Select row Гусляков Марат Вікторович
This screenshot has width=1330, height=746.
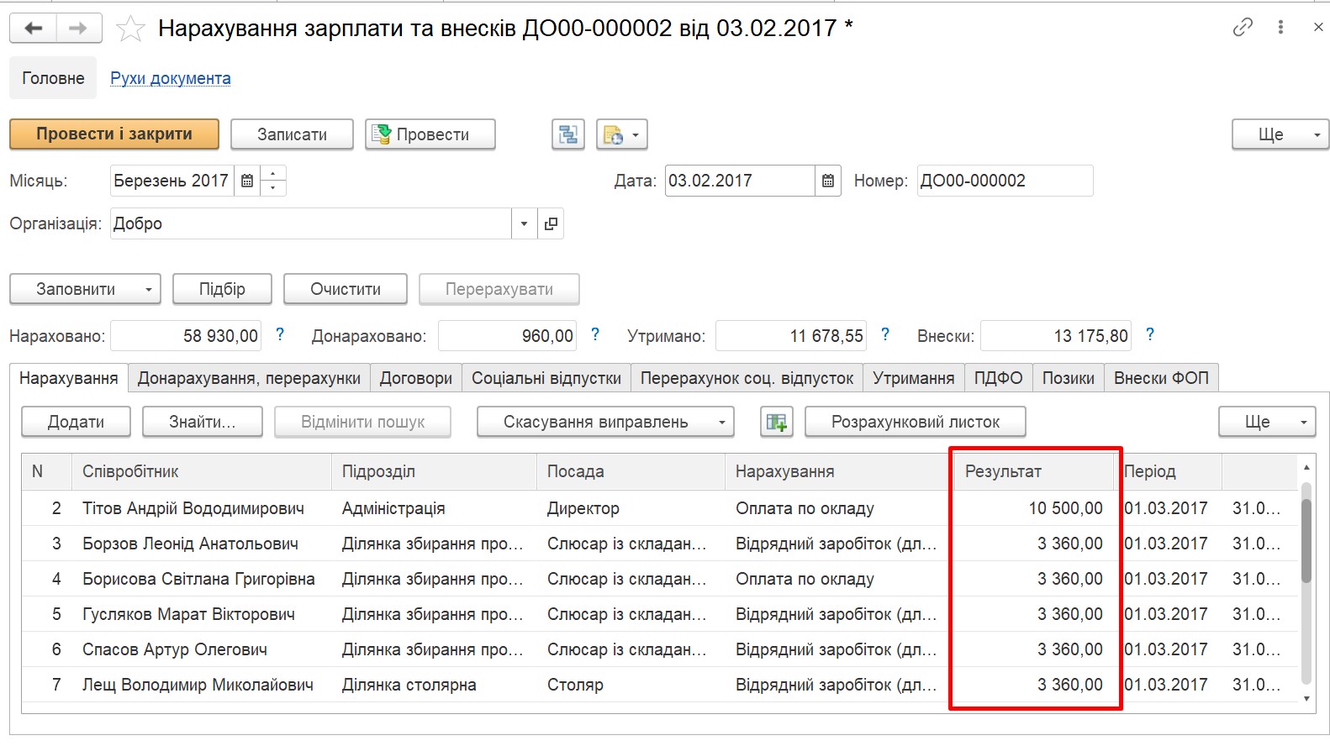pos(660,614)
